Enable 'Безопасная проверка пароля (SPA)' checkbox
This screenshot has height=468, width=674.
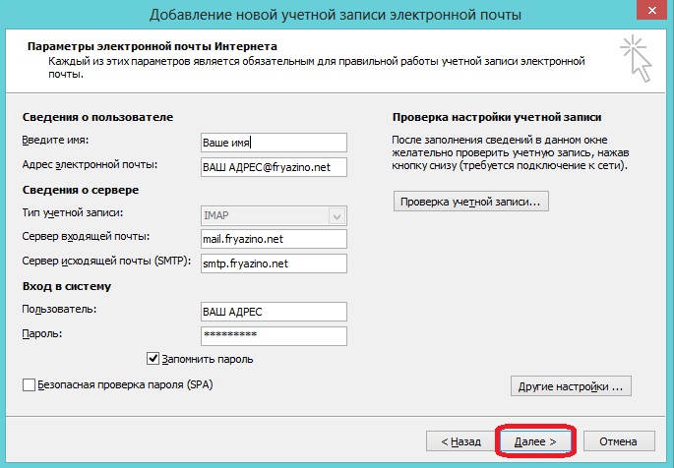coord(29,384)
